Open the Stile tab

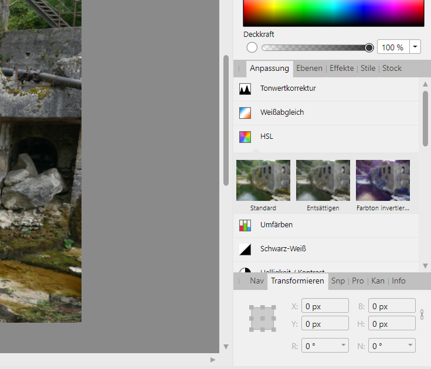[368, 69]
